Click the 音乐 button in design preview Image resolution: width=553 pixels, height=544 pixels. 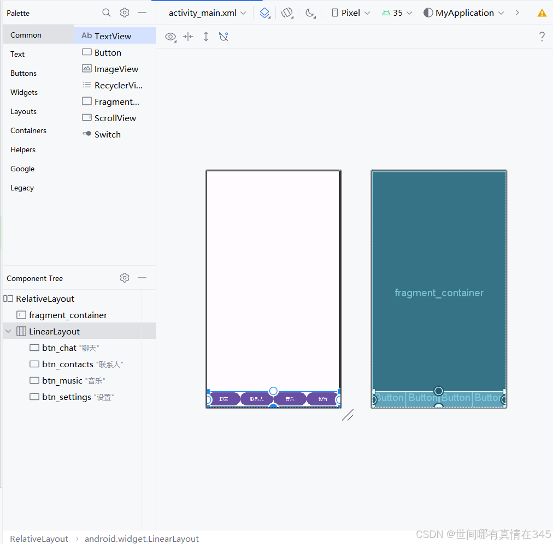pos(290,399)
